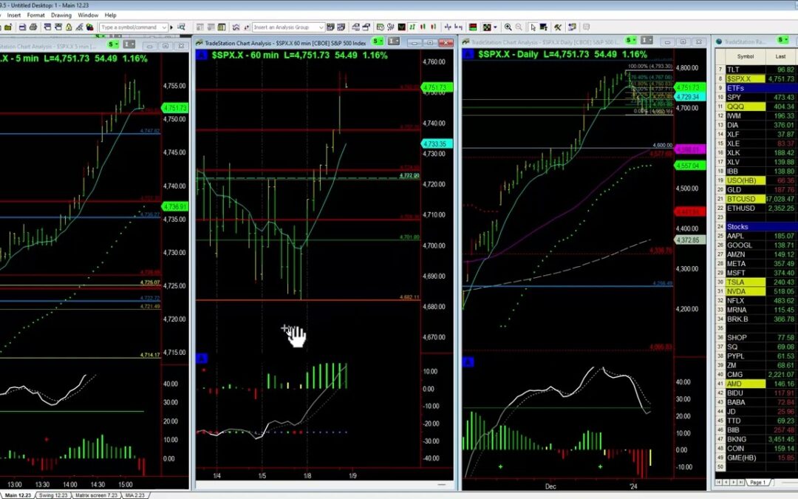
Task: Click the red and green color bars icon
Action: [473, 27]
